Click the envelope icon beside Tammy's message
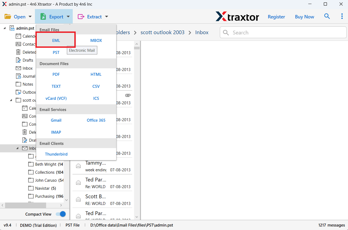Image resolution: width=348 pixels, height=230 pixels. [x=78, y=166]
